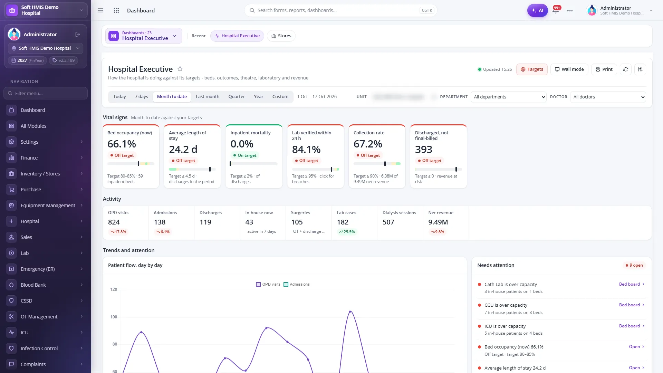This screenshot has width=663, height=373.
Task: Click the Filter menu input
Action: [x=46, y=93]
